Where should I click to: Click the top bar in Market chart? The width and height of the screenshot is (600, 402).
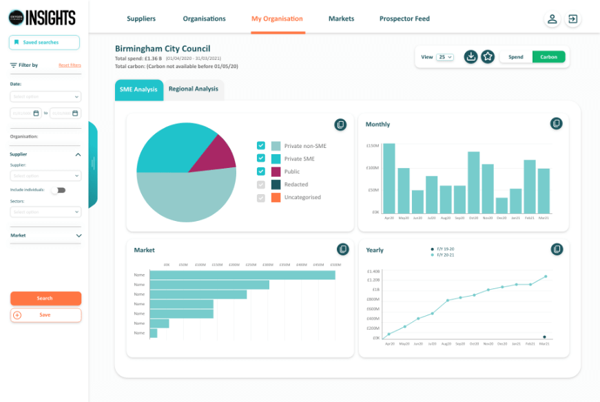(x=242, y=275)
